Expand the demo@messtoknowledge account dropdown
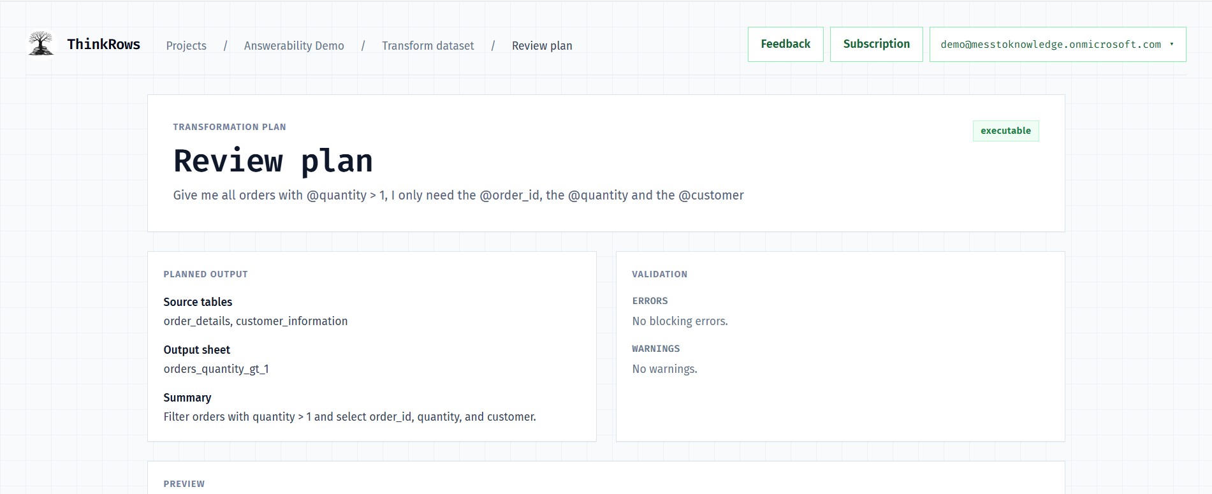 1057,44
